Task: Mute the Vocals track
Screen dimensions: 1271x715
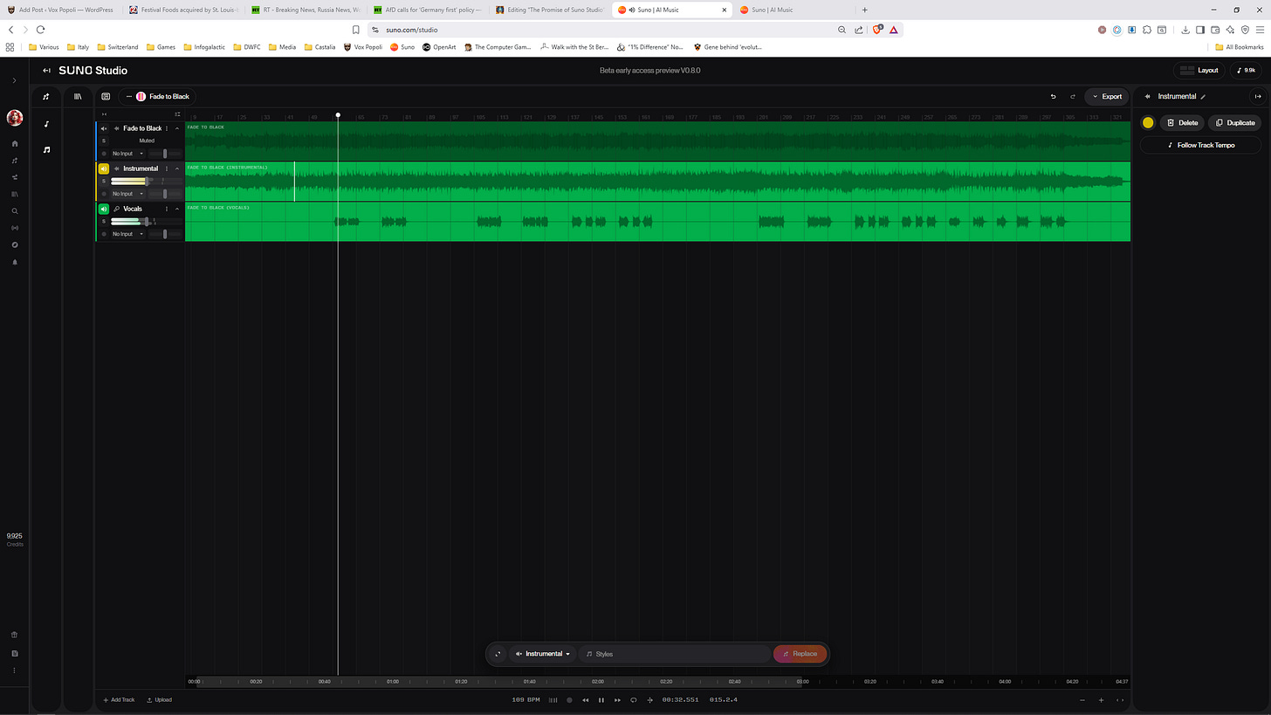Action: point(104,209)
